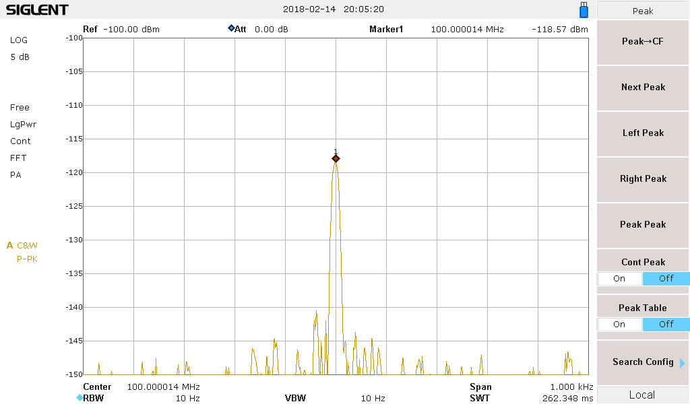The width and height of the screenshot is (690, 404).
Task: Click the blue diamond next to Att
Action: pos(231,29)
